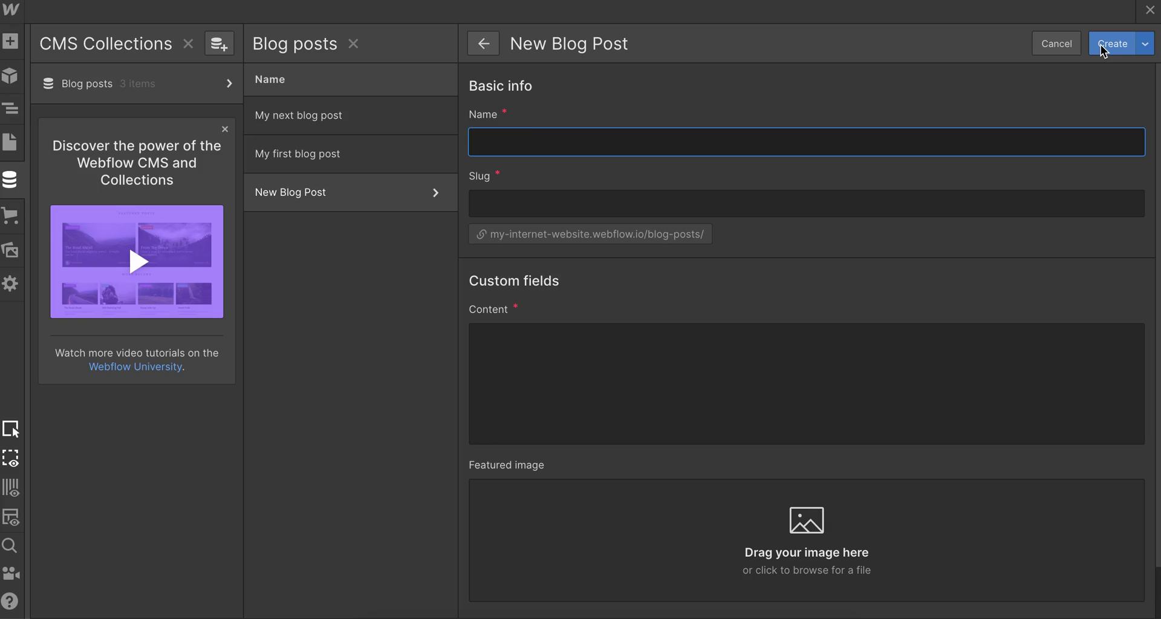Open the Assets images panel
1161x619 pixels.
10,250
